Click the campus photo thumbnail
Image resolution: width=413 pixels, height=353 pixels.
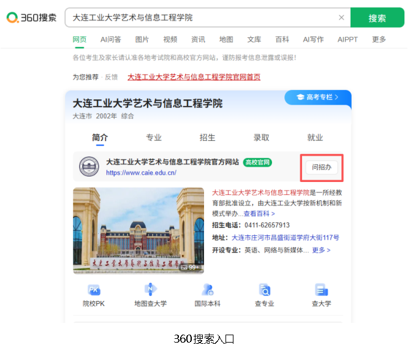pyautogui.click(x=138, y=230)
